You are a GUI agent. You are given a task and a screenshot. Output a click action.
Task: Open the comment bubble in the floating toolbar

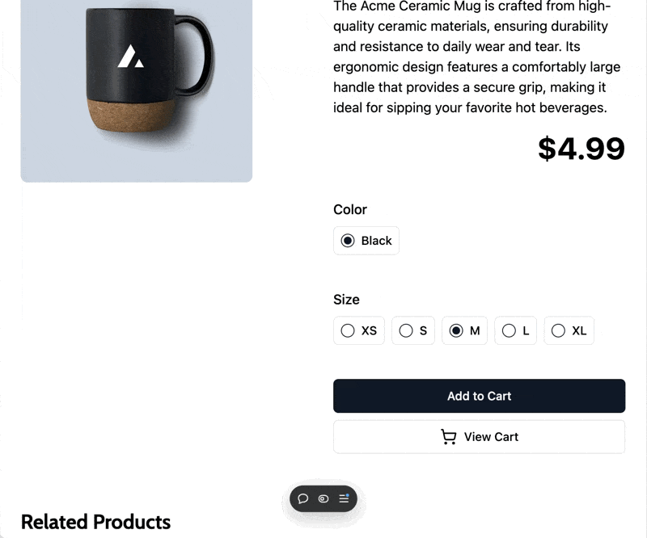coord(303,498)
